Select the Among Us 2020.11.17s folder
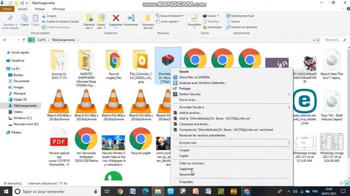350x196 pixels. pos(59,65)
